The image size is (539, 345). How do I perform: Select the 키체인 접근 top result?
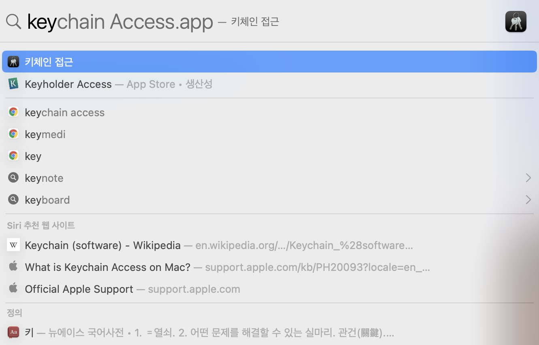(269, 62)
